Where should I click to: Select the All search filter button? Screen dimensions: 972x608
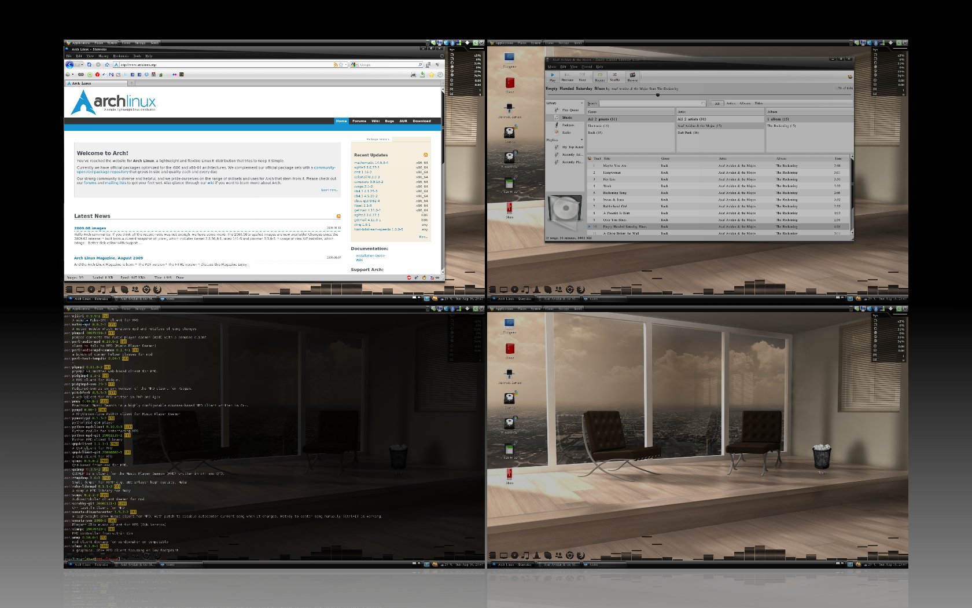click(717, 104)
